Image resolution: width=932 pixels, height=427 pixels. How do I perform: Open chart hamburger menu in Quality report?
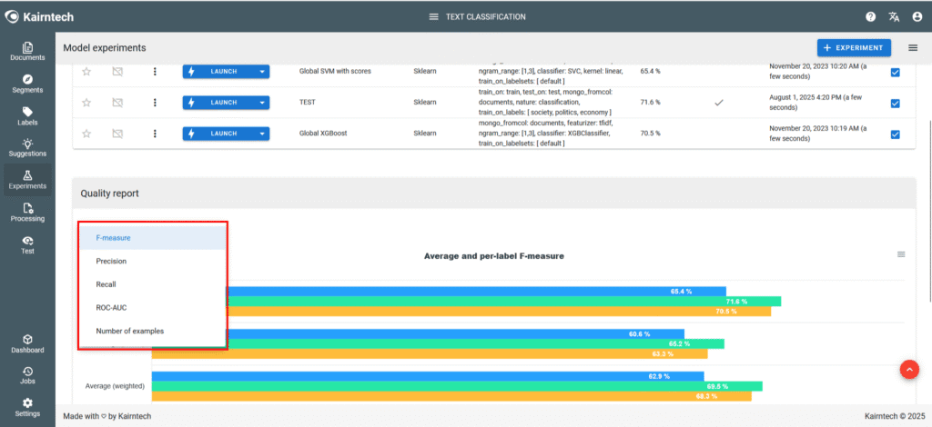click(x=901, y=254)
